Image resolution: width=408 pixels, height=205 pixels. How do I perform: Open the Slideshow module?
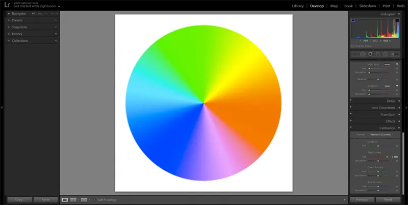point(367,6)
